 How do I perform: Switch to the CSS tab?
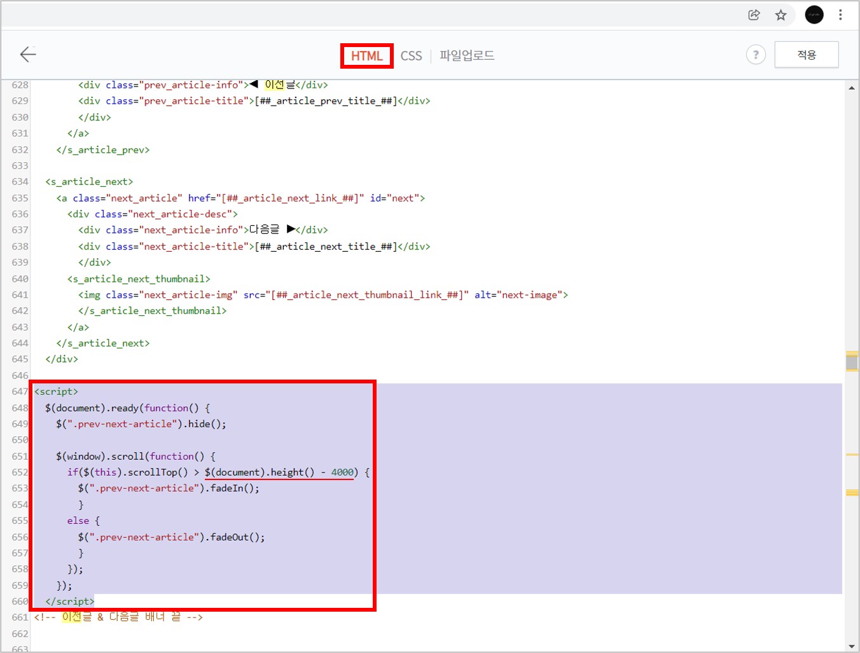(411, 56)
